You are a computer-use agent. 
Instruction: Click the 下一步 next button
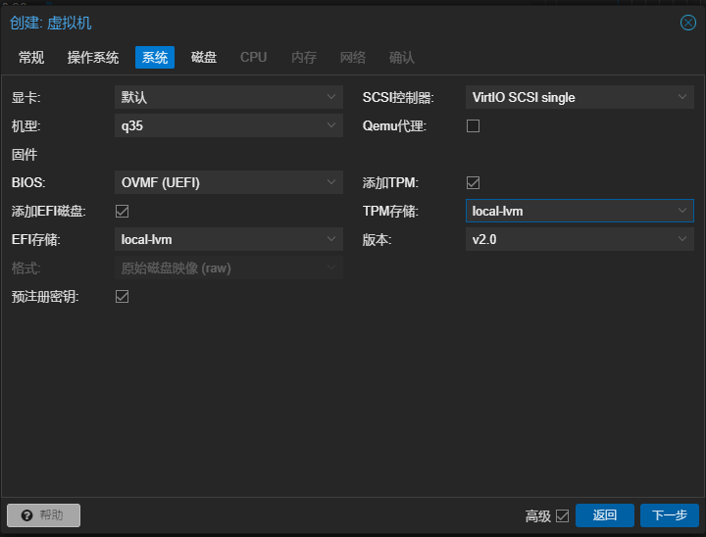(670, 515)
